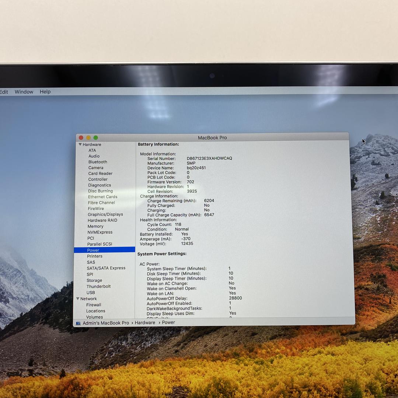Select USB in the sidebar
Screen dimensions: 398x398
[91, 293]
